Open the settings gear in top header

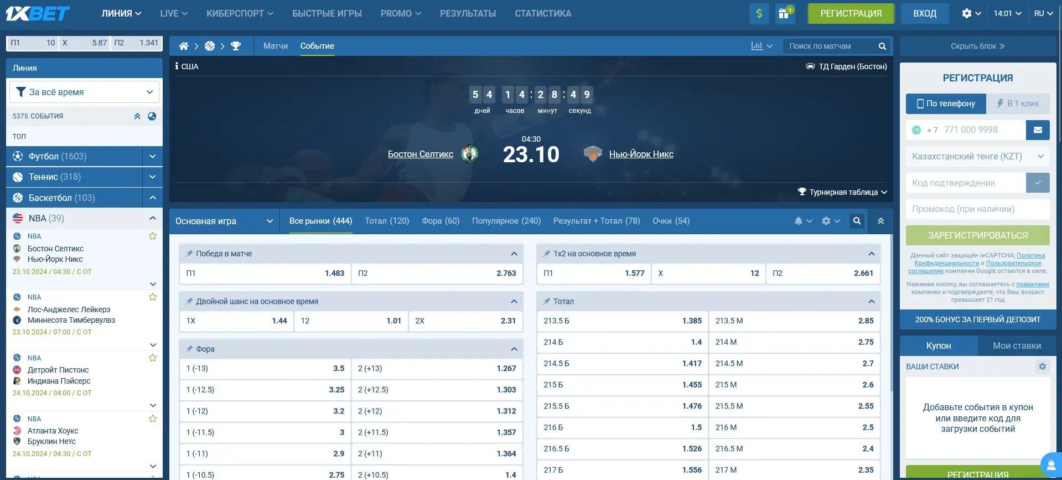(971, 13)
